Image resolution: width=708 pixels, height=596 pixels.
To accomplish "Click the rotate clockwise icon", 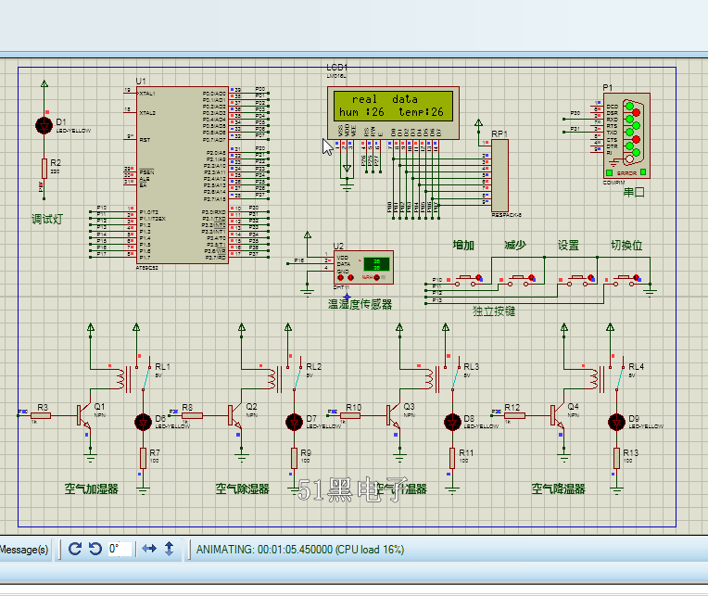I will pyautogui.click(x=76, y=549).
